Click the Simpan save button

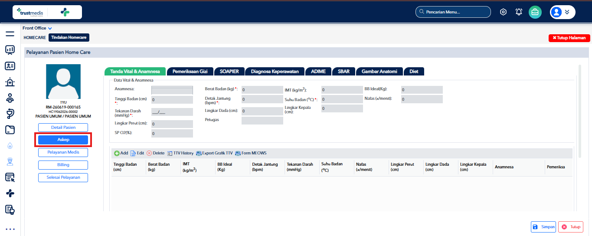click(x=543, y=227)
